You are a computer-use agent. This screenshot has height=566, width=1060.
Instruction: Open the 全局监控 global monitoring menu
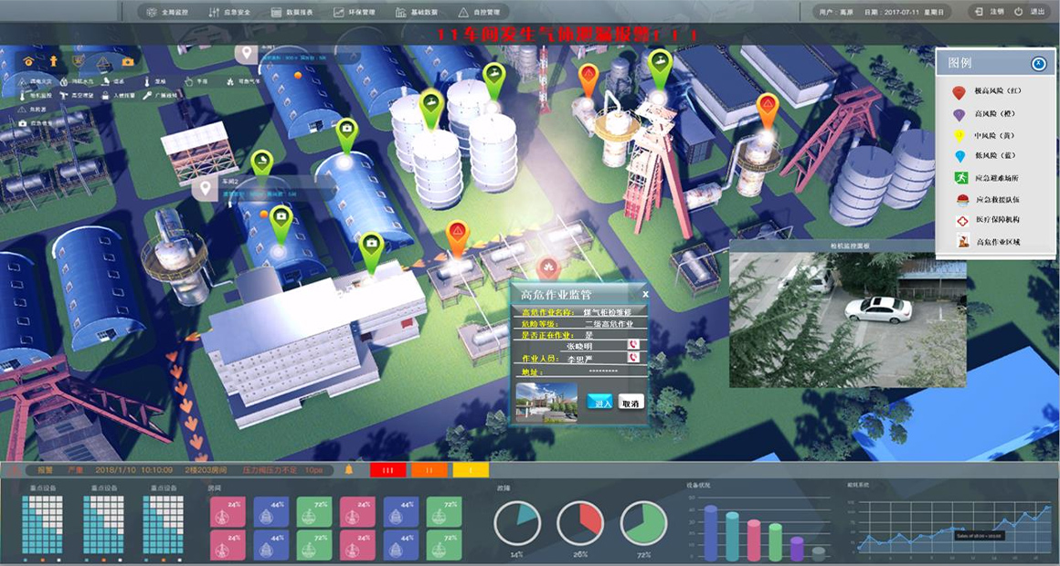[x=173, y=13]
